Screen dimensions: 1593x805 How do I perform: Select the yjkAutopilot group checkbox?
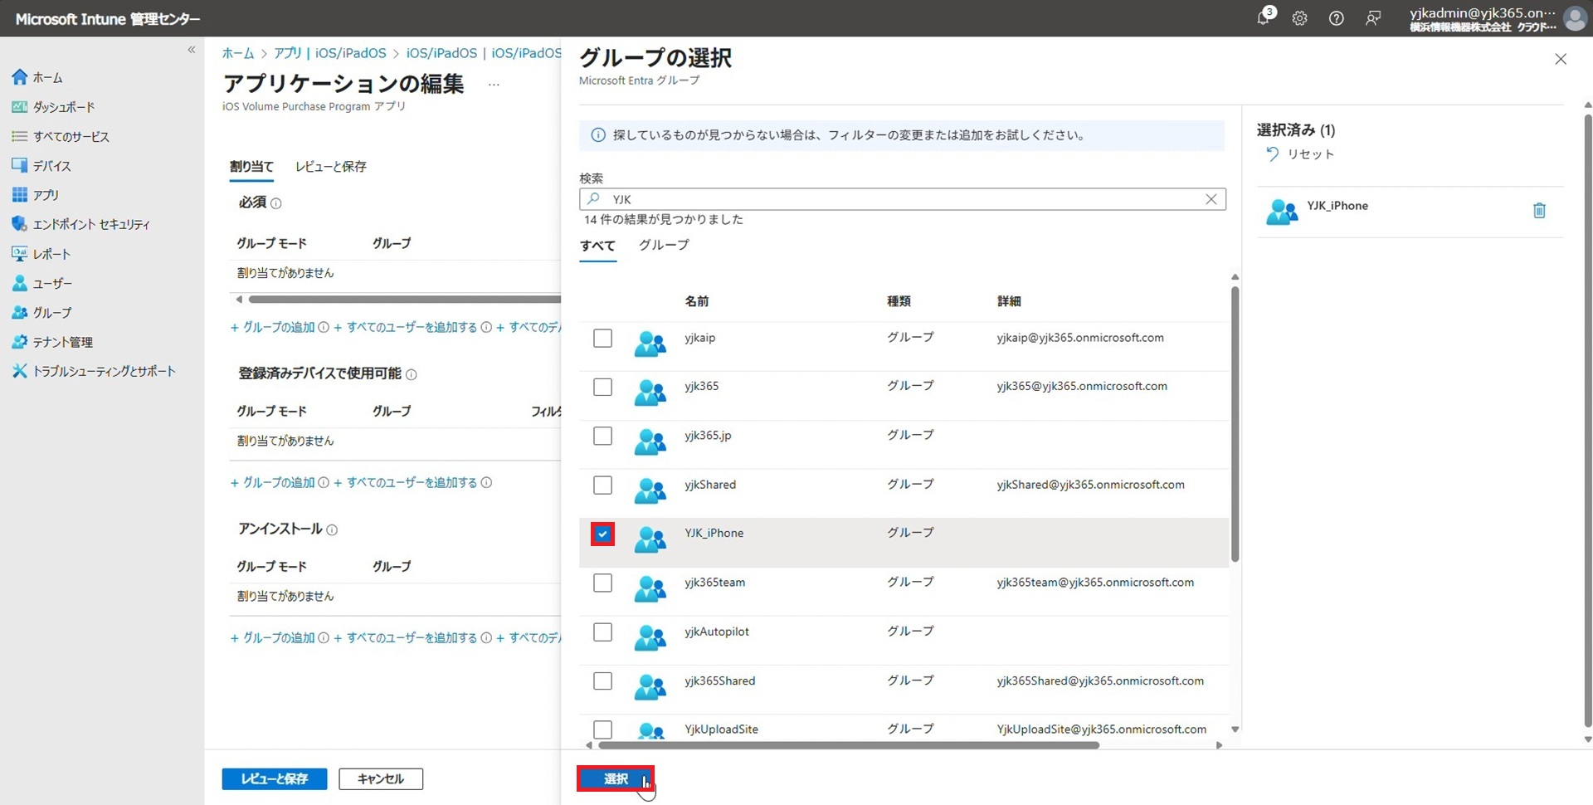point(602,632)
